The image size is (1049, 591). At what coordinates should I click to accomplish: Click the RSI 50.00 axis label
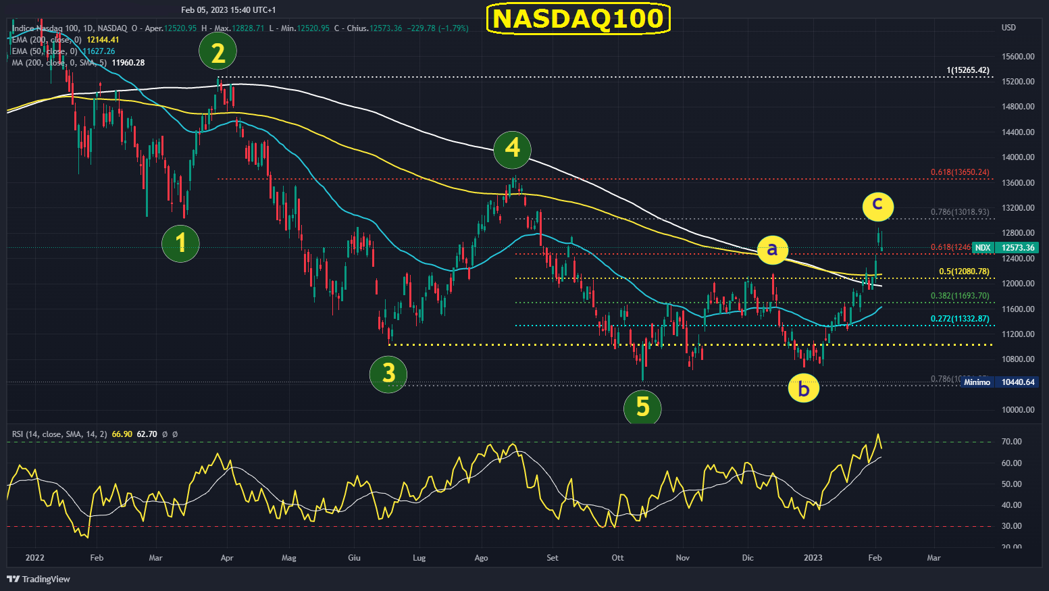pos(1011,484)
